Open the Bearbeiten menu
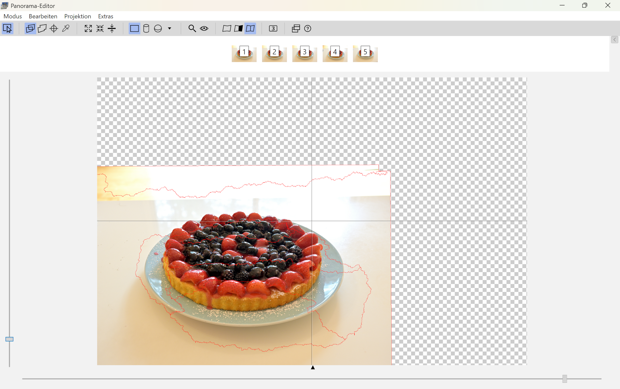Viewport: 620px width, 389px height. coord(43,16)
